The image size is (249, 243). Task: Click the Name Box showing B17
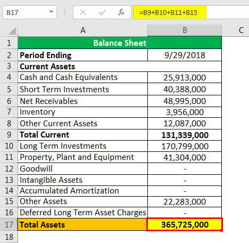click(30, 12)
